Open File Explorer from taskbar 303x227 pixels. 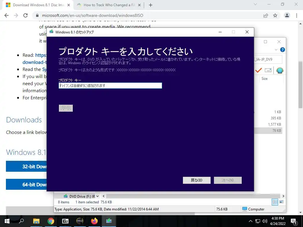(36, 221)
